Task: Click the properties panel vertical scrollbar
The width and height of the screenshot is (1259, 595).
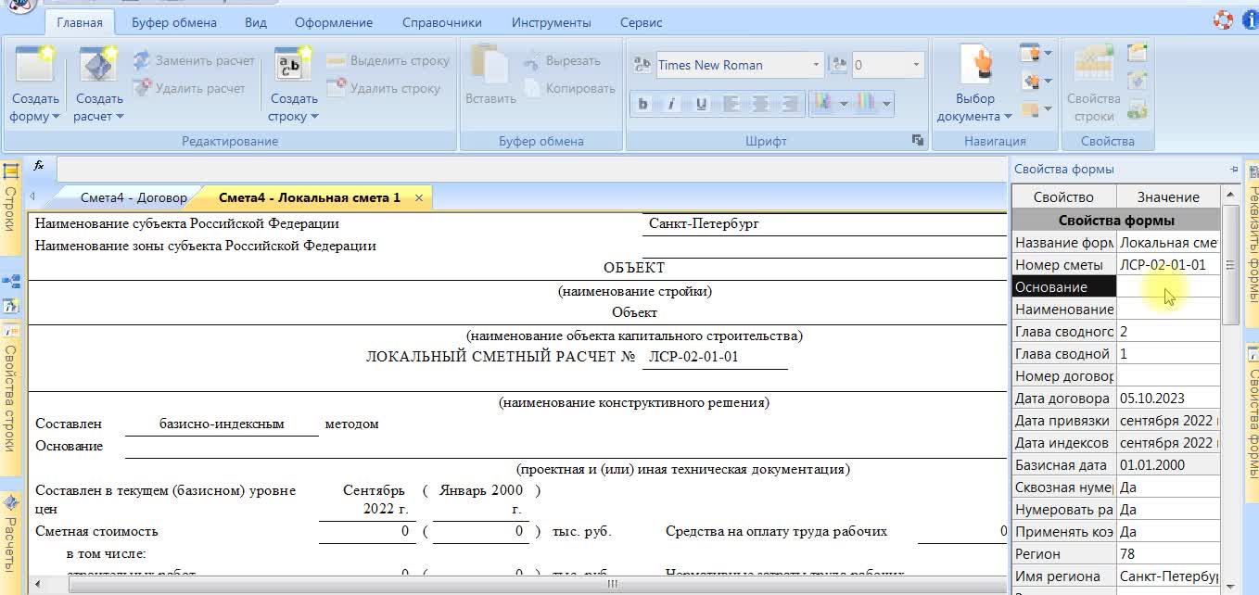Action: [x=1231, y=264]
